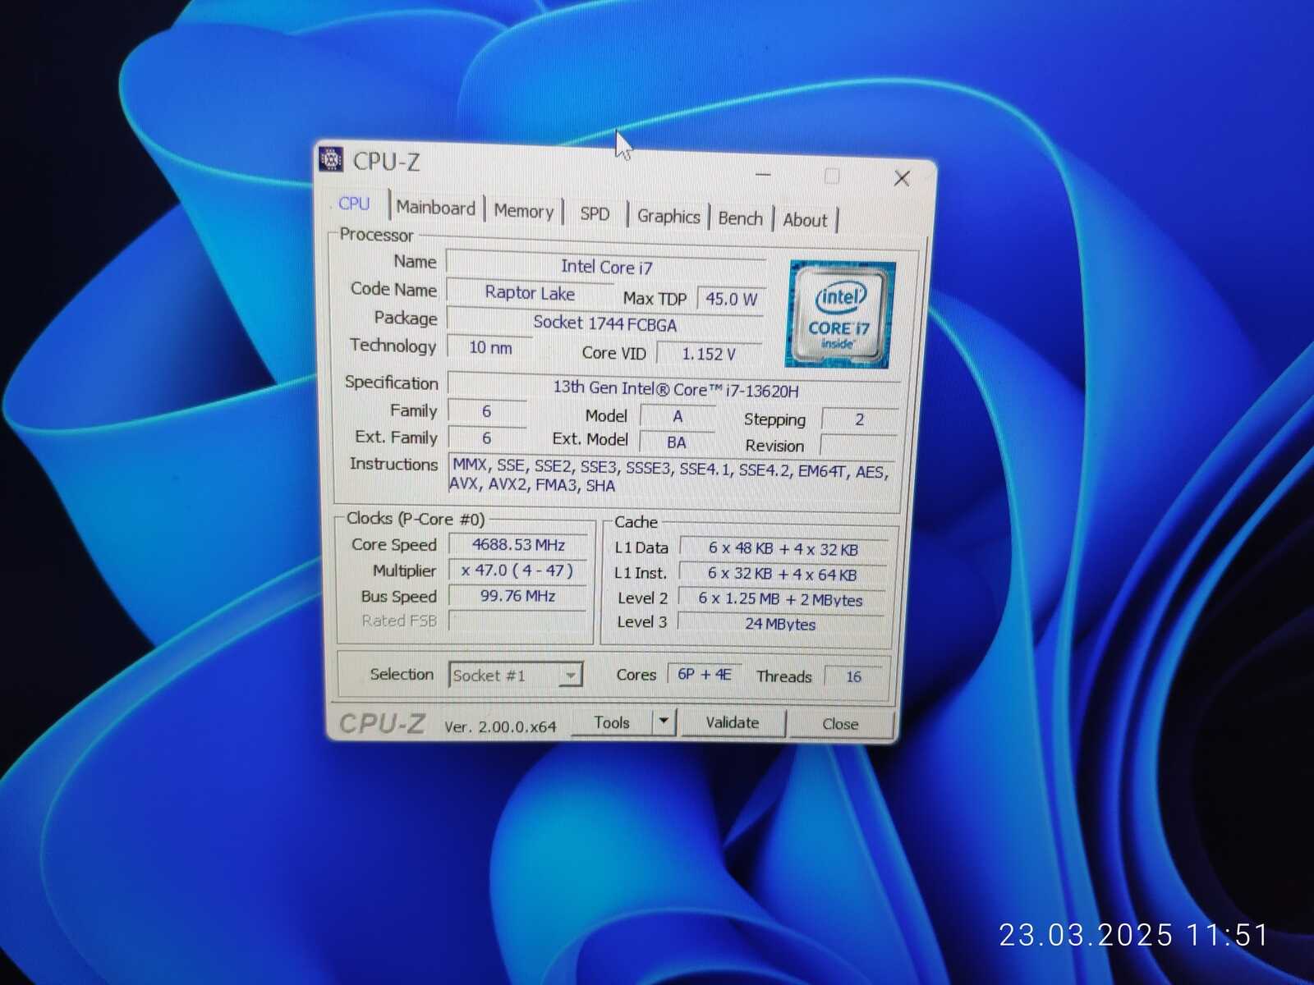Viewport: 1314px width, 985px height.
Task: Switch to the CPU tab
Action: tap(354, 204)
